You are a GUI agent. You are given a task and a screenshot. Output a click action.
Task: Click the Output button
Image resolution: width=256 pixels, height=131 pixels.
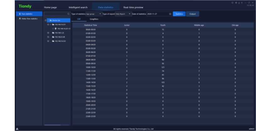click(x=192, y=14)
